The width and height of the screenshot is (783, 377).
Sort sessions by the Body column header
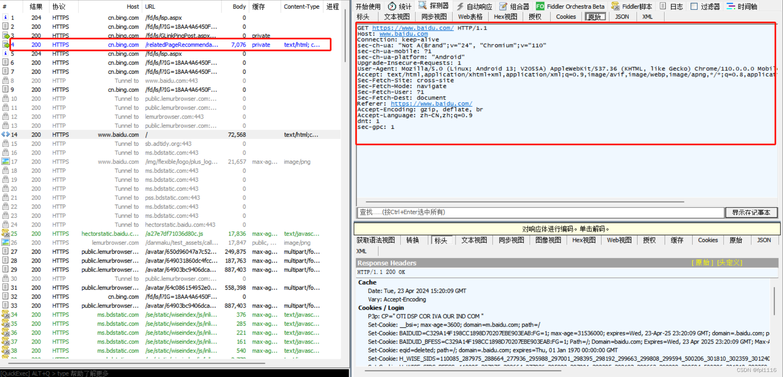click(239, 6)
